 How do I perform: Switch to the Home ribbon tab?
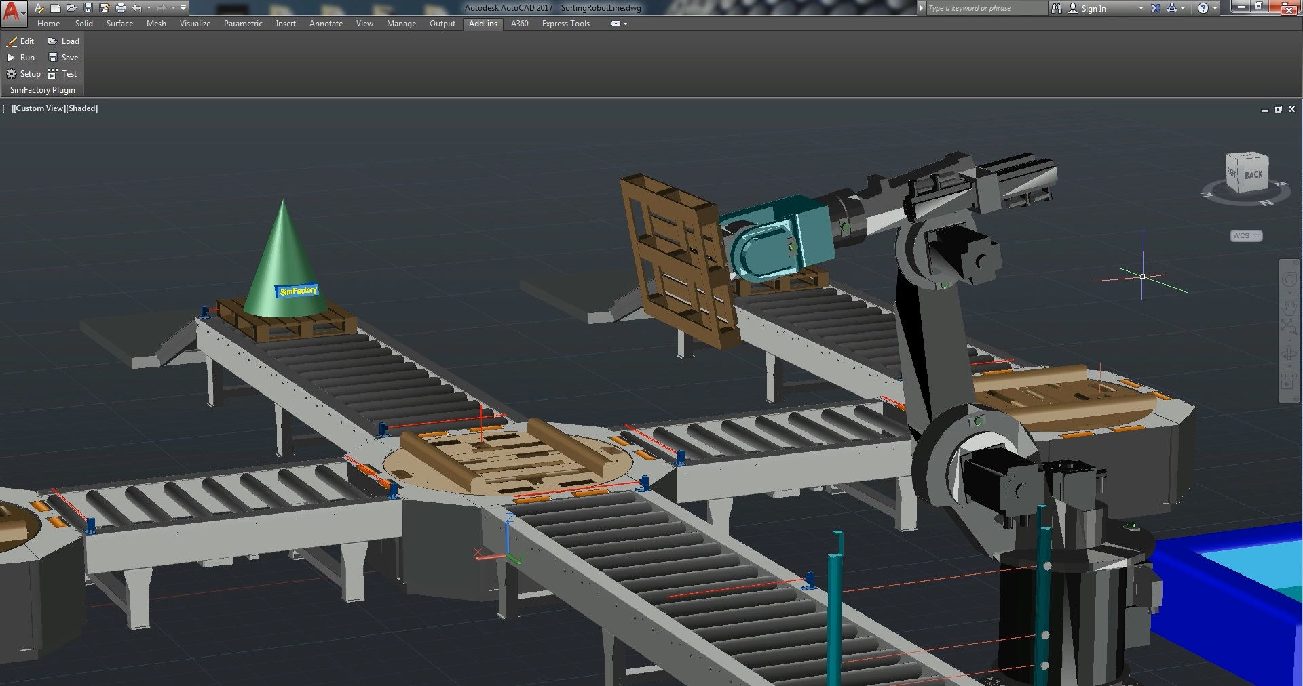(x=48, y=24)
